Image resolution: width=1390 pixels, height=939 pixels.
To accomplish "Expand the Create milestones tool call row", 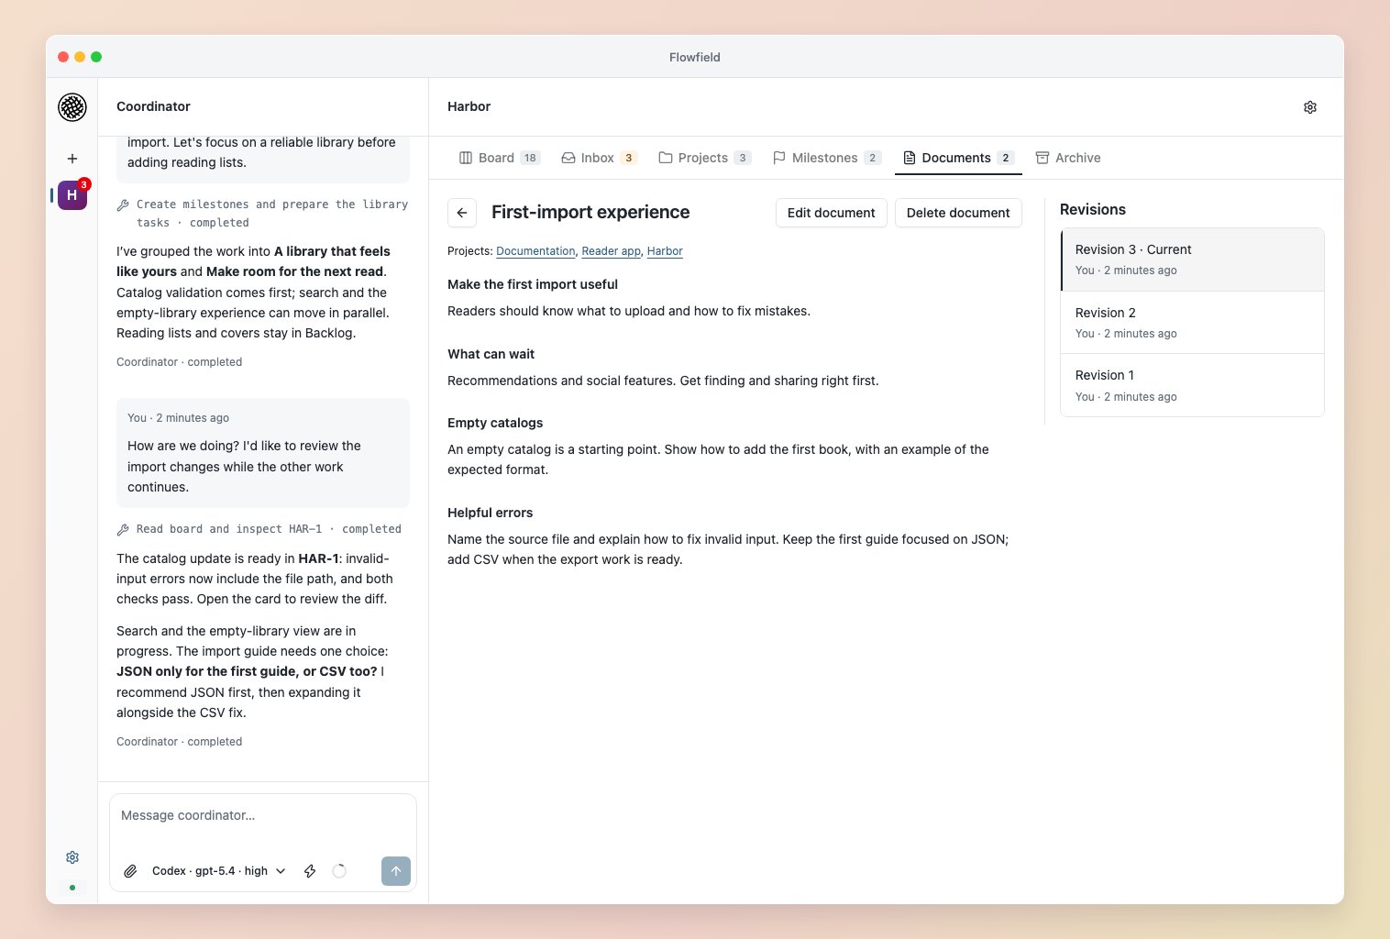I will tap(263, 214).
